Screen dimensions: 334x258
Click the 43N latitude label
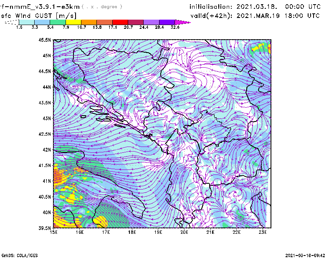[47, 118]
